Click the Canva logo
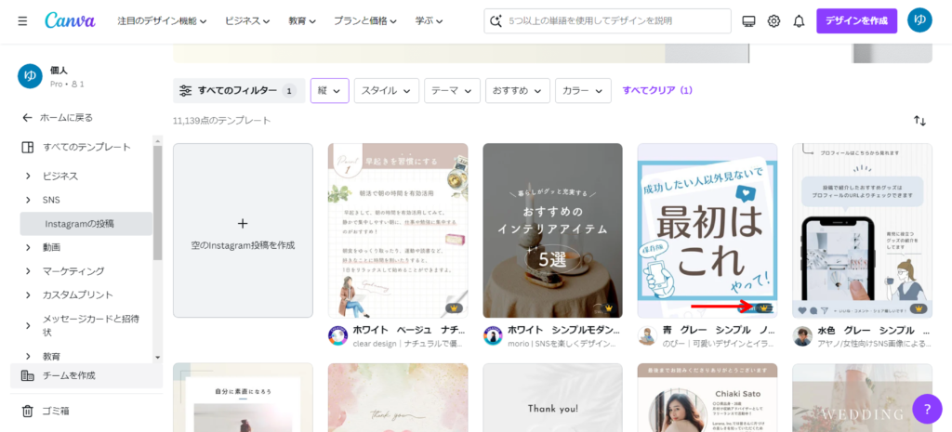This screenshot has width=952, height=432. coord(70,20)
